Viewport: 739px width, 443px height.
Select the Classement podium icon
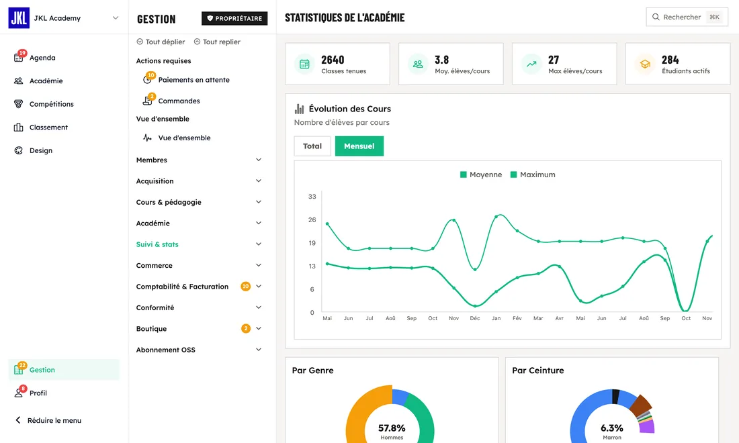pos(18,127)
